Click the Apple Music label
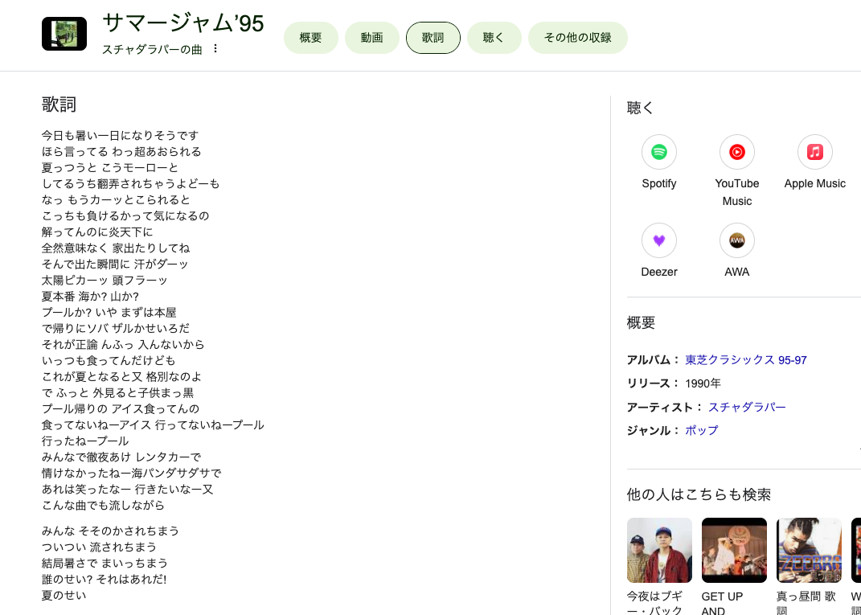Screen dimensions: 861x615 click(x=815, y=183)
